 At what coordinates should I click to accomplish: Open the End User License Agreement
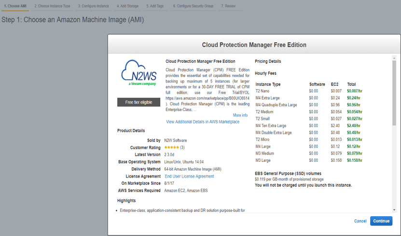189,176
